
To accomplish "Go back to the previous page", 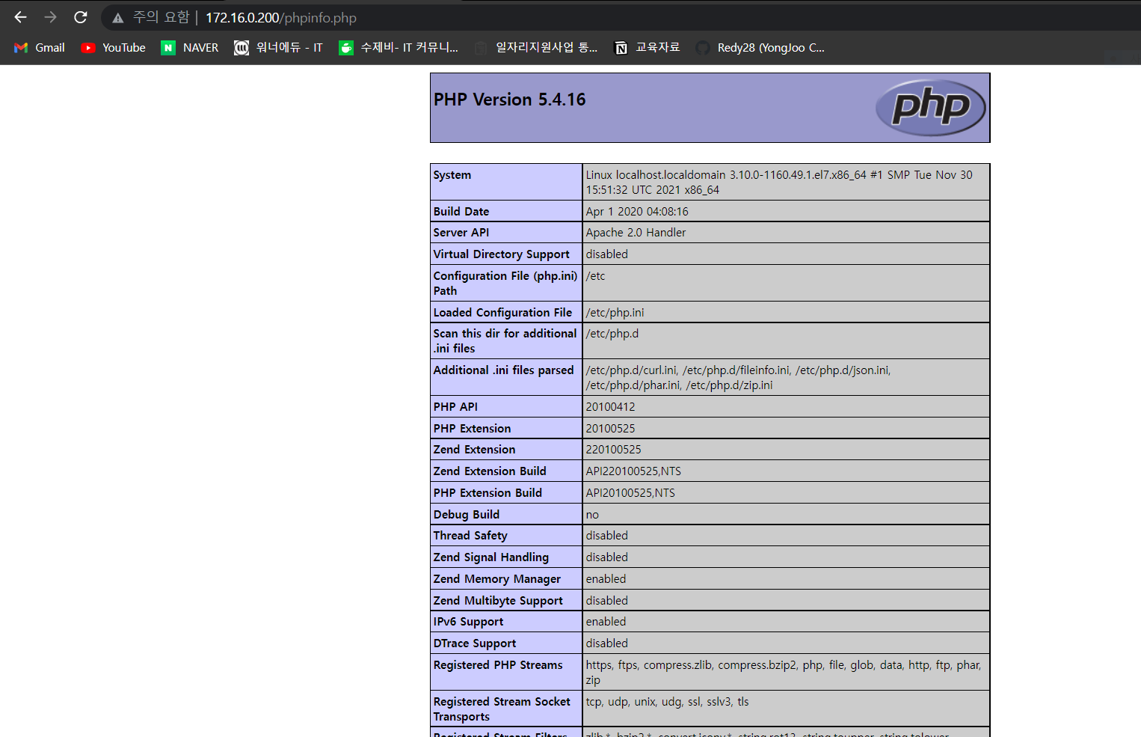I will pos(20,17).
